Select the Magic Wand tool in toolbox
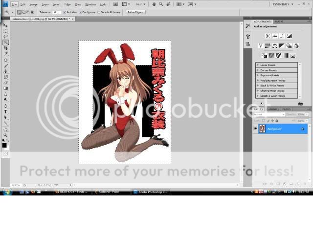Image resolution: width=313 pixels, height=237 pixels. 5,43
